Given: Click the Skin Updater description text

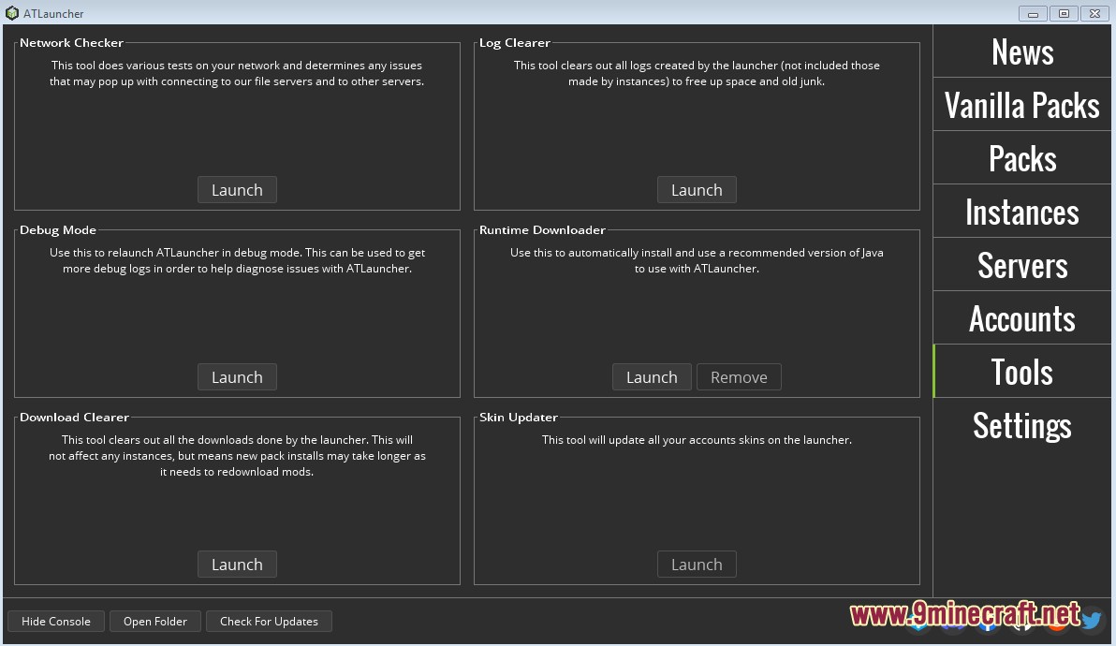Looking at the screenshot, I should click(697, 440).
